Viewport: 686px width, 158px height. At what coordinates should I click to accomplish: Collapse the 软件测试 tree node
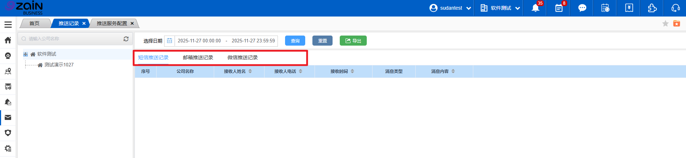(26, 54)
